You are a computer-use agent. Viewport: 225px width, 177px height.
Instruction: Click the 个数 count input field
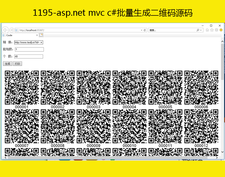(28, 56)
